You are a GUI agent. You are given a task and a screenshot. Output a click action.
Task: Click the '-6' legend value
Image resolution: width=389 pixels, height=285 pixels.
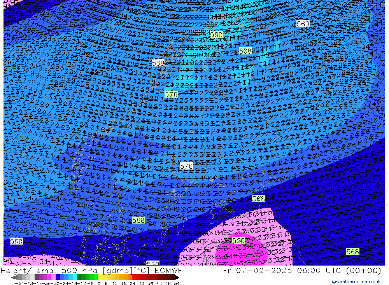[90, 283]
